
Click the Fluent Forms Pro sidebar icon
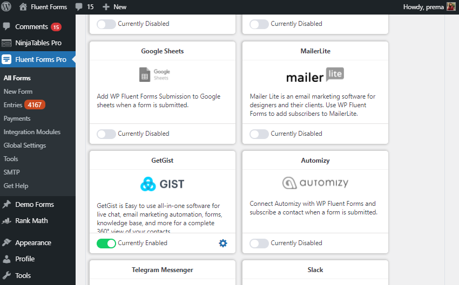click(x=6, y=59)
